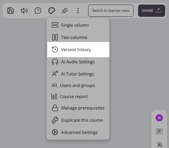Open the audio speaker icon in toolbar

[x=24, y=11]
